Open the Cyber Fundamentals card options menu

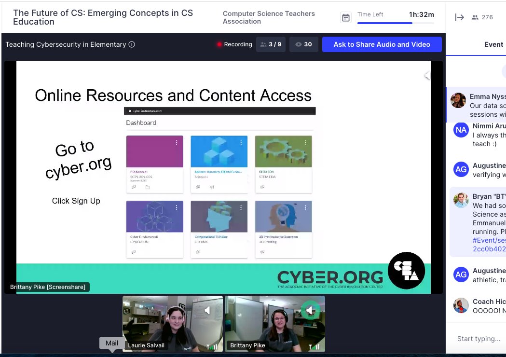[x=177, y=207]
